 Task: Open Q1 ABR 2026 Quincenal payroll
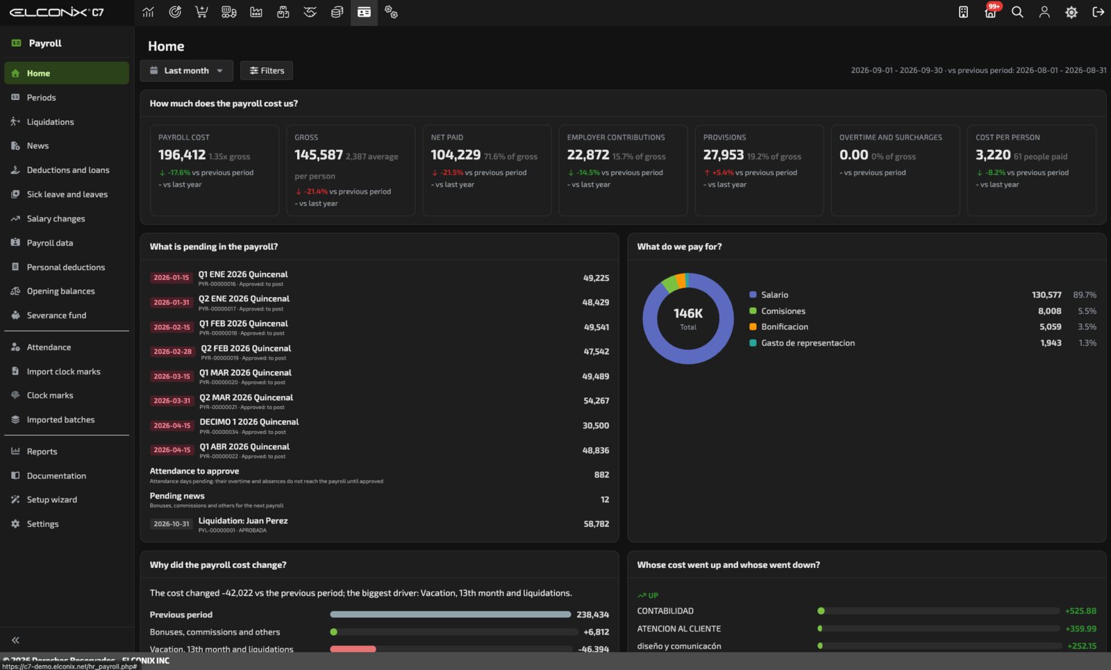[379, 450]
